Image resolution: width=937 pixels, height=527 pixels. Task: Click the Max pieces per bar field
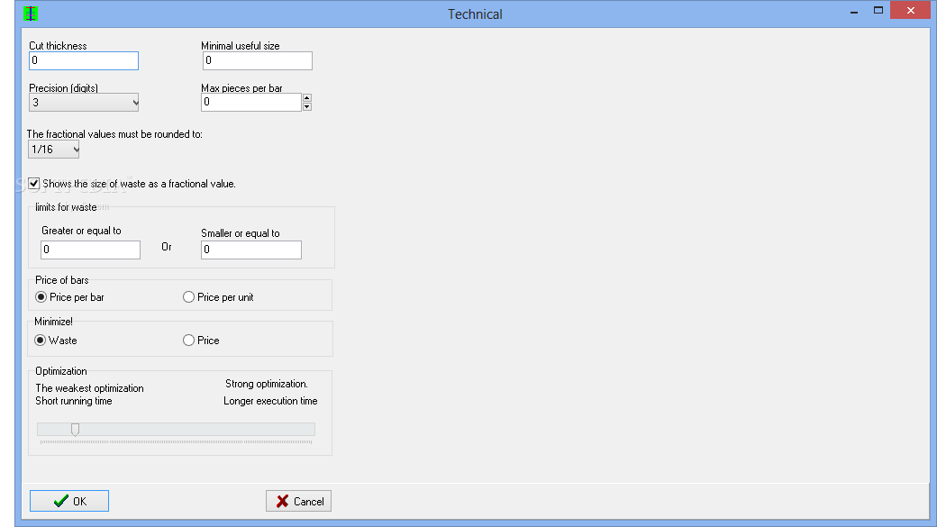click(251, 102)
